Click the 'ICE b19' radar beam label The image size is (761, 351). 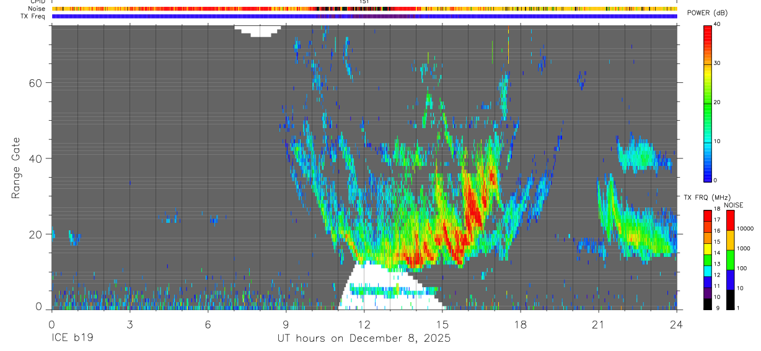click(x=72, y=339)
